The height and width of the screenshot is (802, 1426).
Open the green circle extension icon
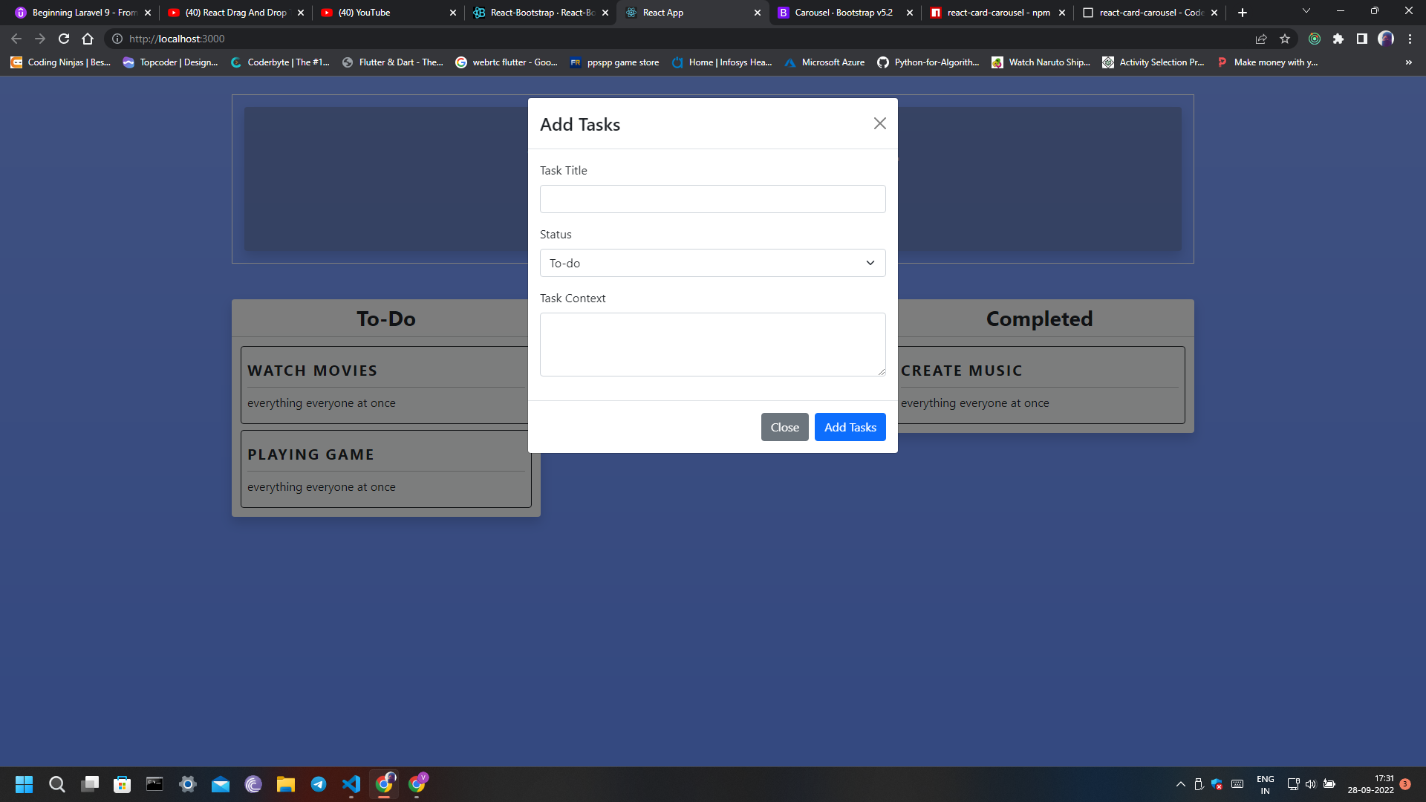(1315, 39)
